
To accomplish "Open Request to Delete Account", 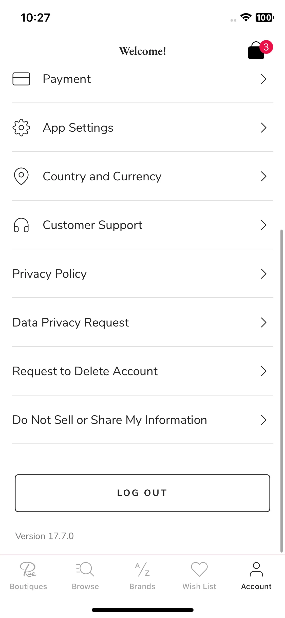I will (142, 371).
